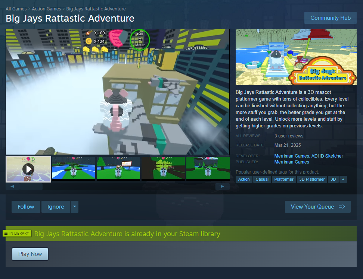Follow this game

point(26,207)
